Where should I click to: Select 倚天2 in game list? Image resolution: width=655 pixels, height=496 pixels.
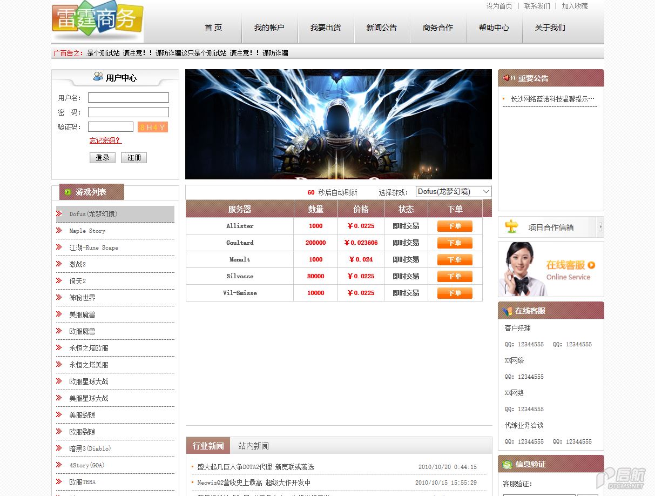click(x=115, y=281)
